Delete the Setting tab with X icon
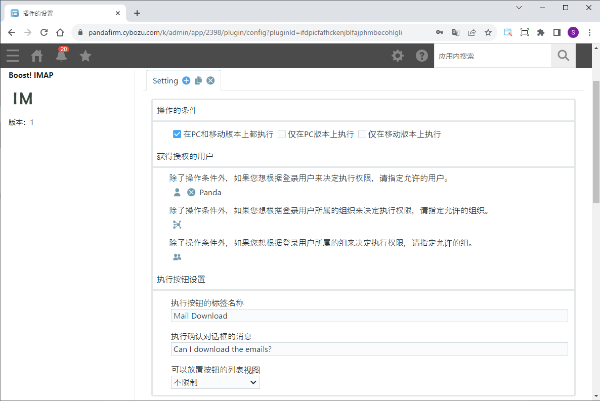The height and width of the screenshot is (401, 600). tap(210, 80)
